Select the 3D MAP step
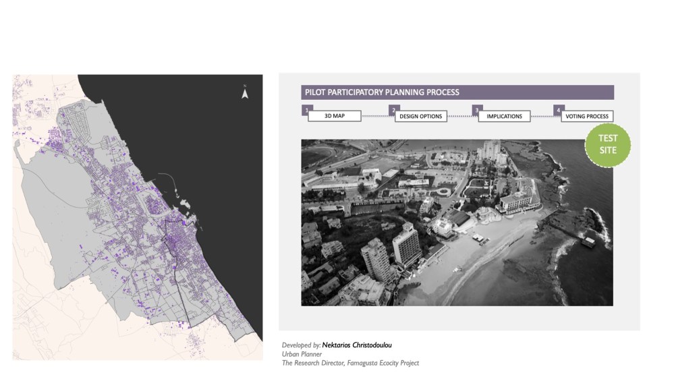 (x=335, y=116)
